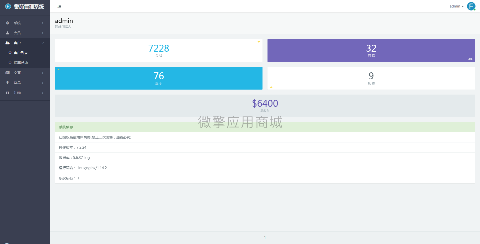This screenshot has height=244, width=480.
Task: Expand the 奖品 menu chevron
Action: coord(43,83)
